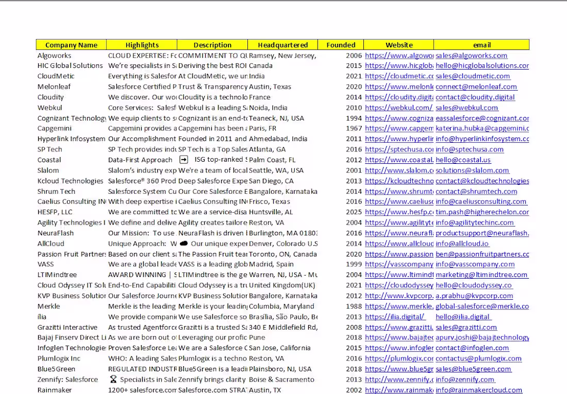Open sales@algoworks.com email link

point(471,56)
